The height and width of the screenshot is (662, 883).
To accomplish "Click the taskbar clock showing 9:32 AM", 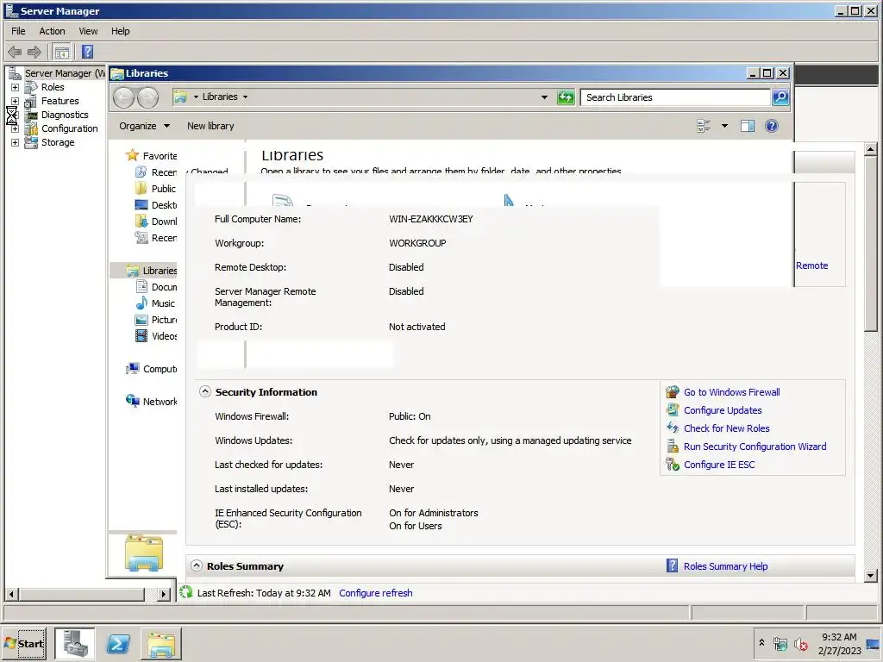I will [839, 637].
